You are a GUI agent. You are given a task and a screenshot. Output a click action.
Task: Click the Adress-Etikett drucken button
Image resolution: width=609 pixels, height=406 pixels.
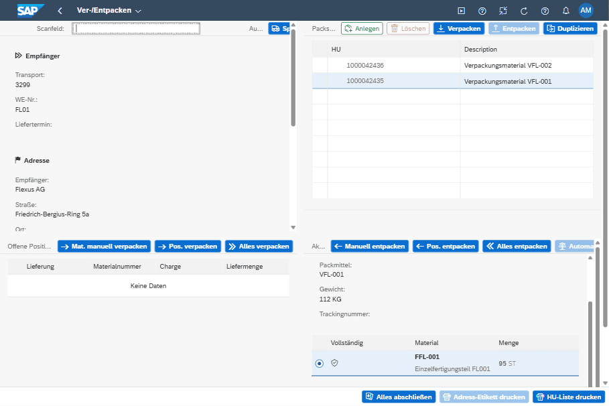(x=484, y=397)
